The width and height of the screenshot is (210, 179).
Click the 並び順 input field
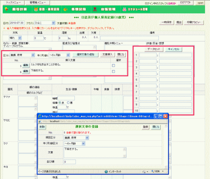coord(69,162)
